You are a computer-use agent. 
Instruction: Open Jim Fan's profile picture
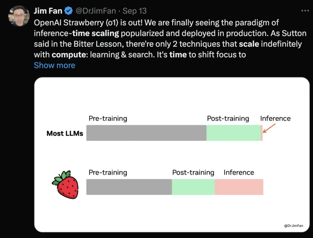19,16
